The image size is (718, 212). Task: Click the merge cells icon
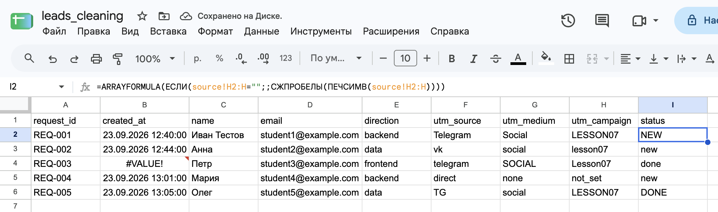[x=592, y=59]
